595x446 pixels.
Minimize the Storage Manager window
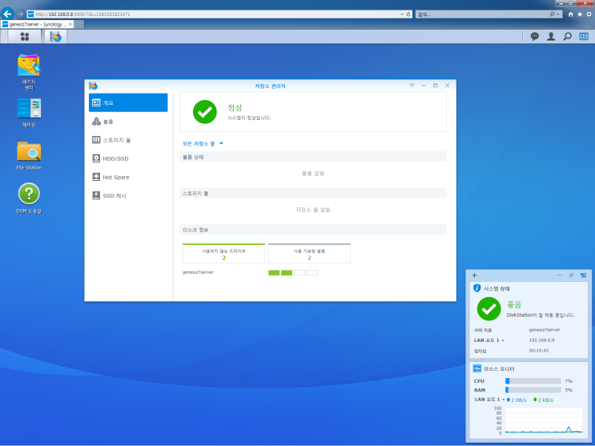point(424,86)
